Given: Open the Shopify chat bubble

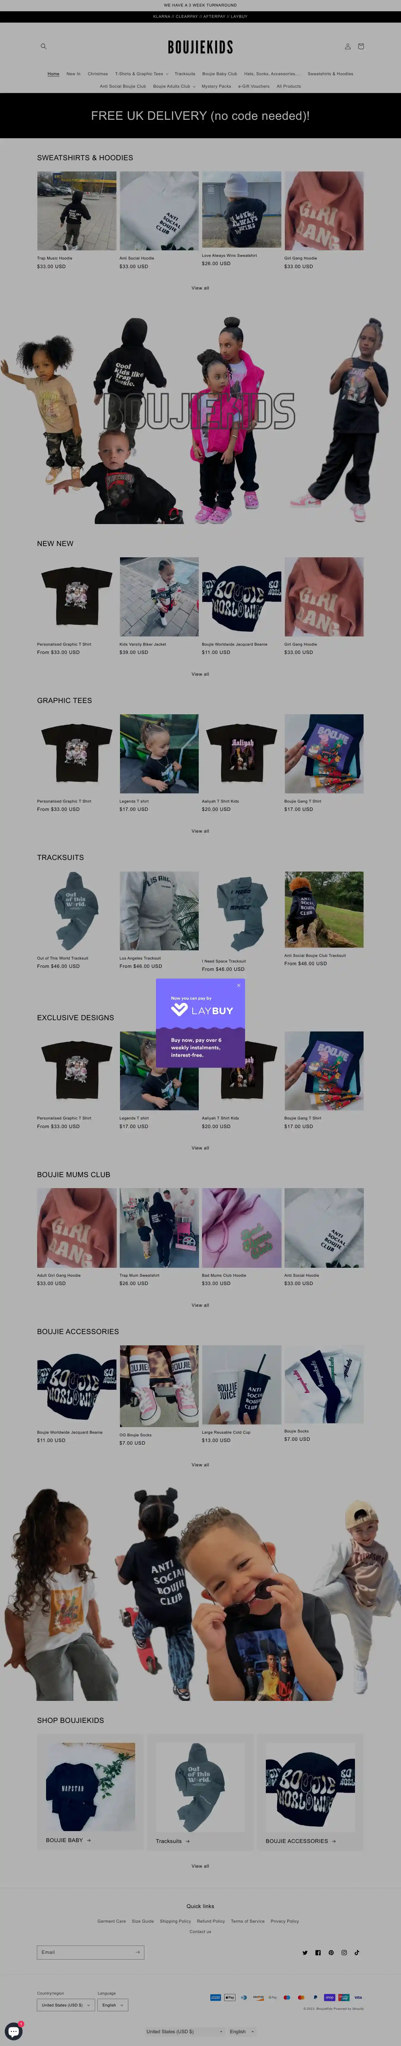Looking at the screenshot, I should [x=13, y=2031].
